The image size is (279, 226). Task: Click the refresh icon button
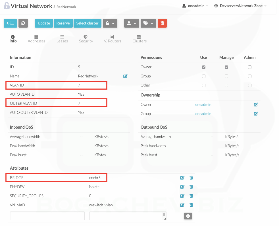coord(23,23)
